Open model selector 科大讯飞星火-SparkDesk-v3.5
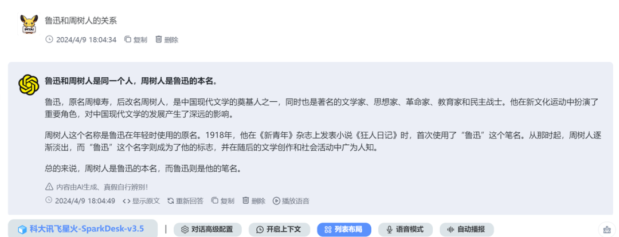The image size is (619, 237). 83,229
